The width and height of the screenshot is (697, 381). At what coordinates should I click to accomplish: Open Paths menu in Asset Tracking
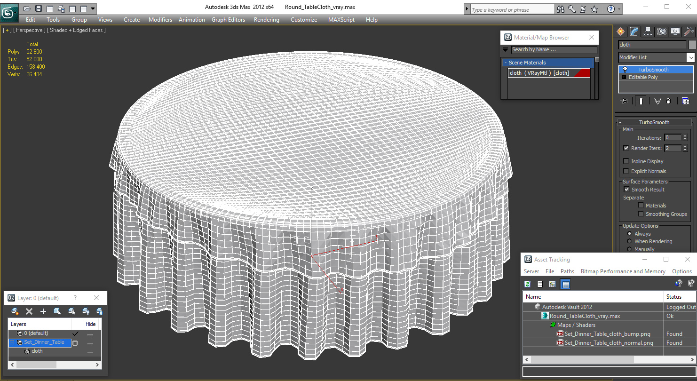point(567,271)
